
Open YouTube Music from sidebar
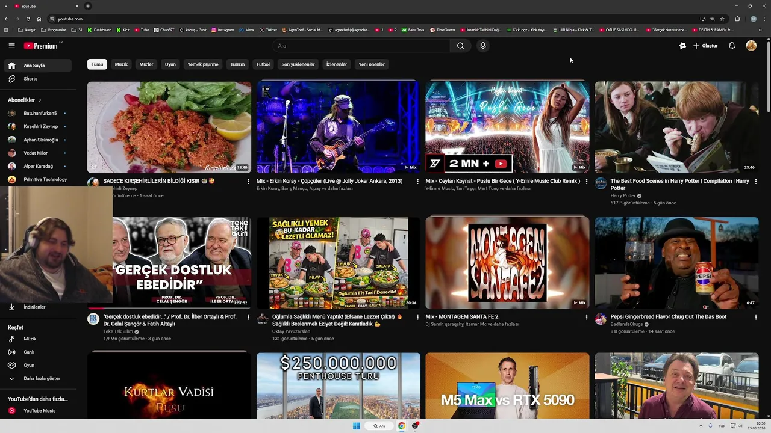pyautogui.click(x=37, y=411)
